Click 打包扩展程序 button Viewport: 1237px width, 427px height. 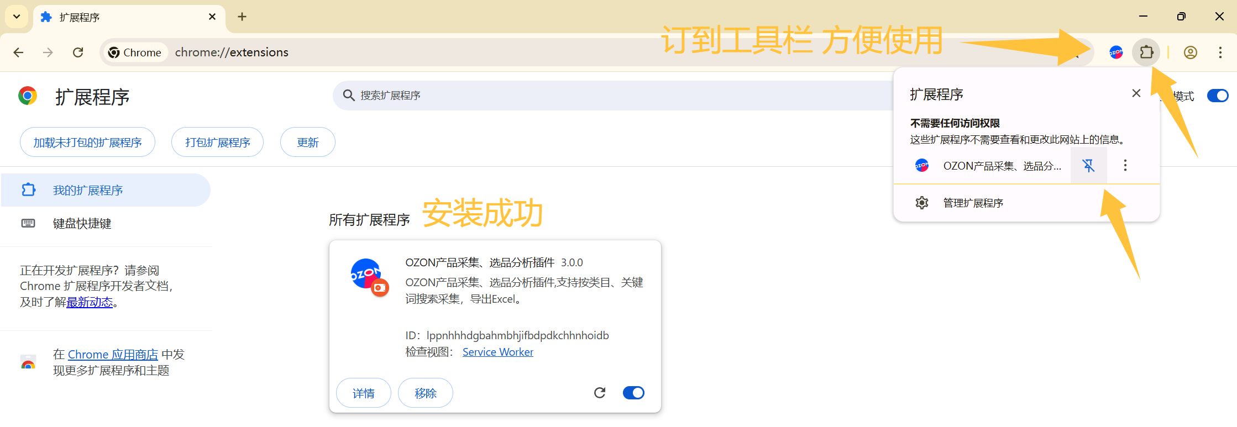(x=218, y=143)
